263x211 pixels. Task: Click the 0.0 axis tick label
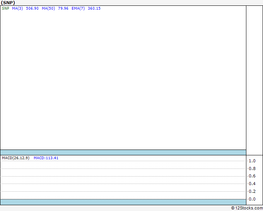click(252, 199)
